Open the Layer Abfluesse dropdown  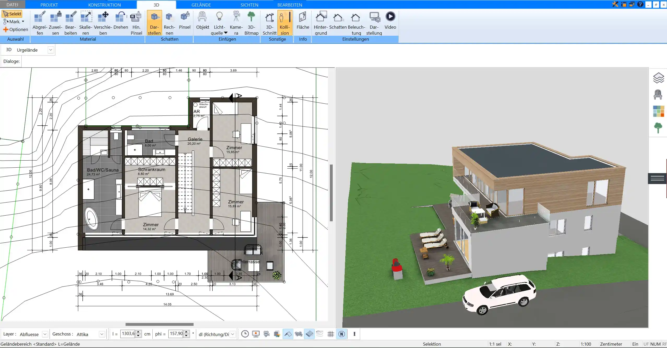(x=45, y=334)
